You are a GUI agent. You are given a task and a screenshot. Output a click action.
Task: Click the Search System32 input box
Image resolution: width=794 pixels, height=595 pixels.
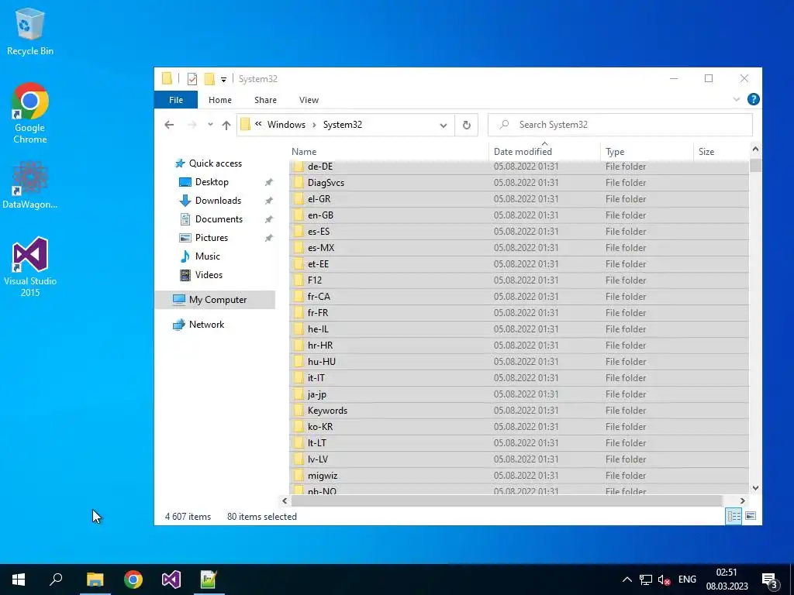pos(620,125)
